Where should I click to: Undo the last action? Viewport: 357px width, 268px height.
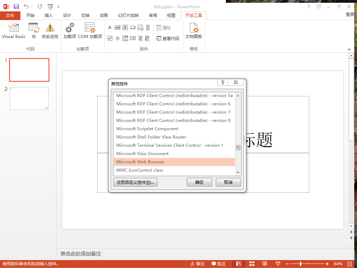(x=26, y=7)
